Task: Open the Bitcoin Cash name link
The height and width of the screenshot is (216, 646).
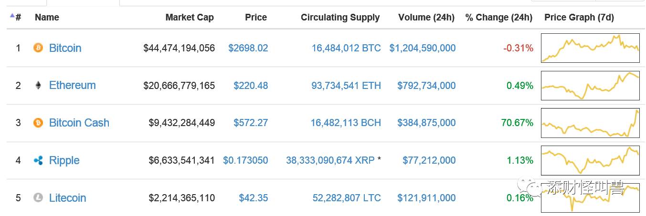Action: pos(79,123)
